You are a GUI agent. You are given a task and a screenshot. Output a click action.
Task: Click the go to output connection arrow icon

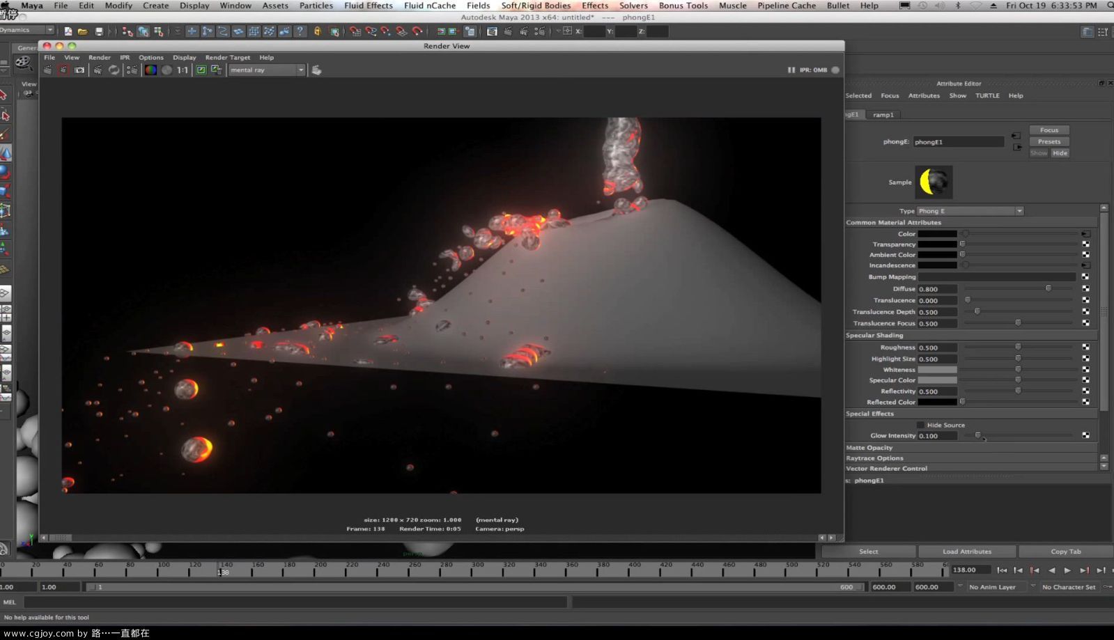(x=1017, y=147)
